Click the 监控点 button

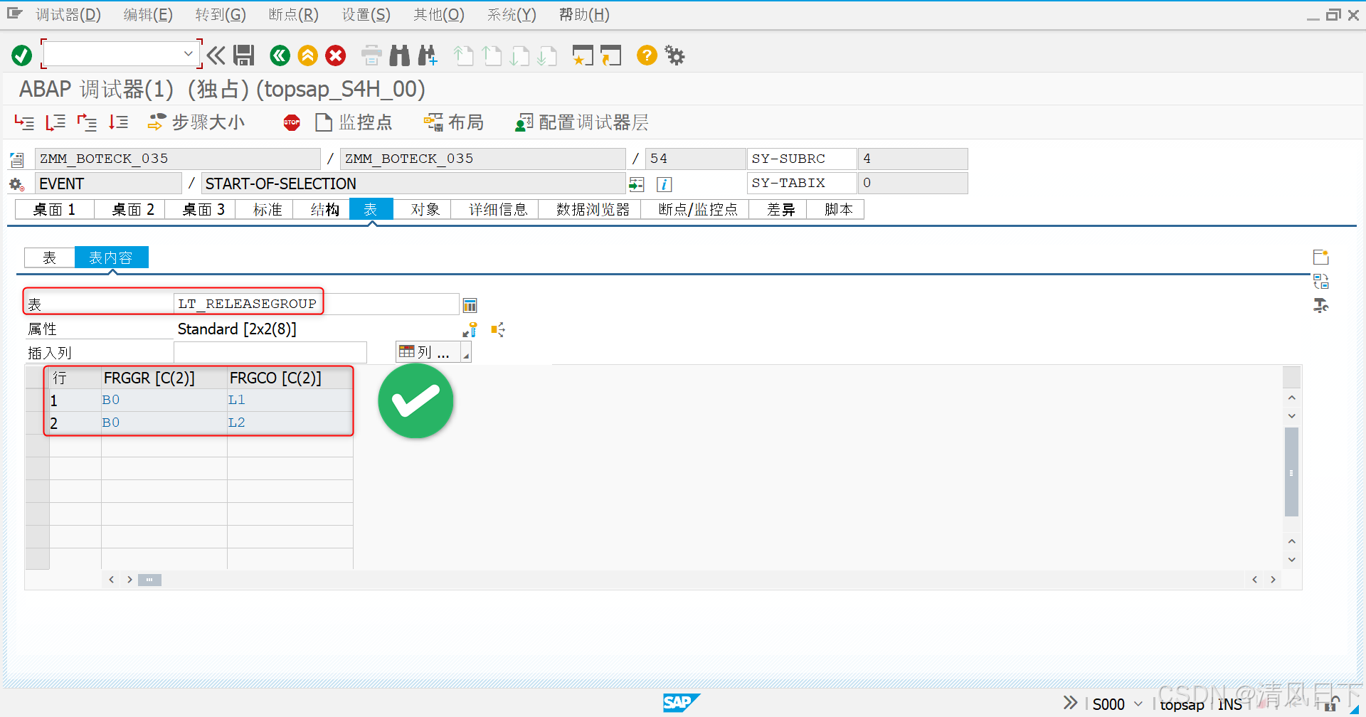click(354, 122)
